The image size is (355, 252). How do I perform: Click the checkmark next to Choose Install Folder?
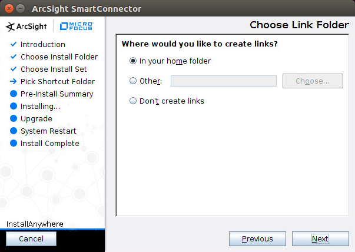[14, 57]
